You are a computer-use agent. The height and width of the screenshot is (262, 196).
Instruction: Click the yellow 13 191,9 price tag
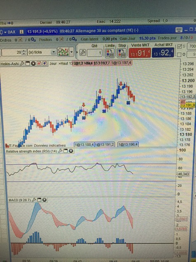point(188,105)
